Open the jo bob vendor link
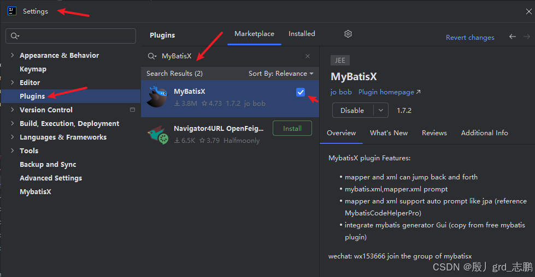The height and width of the screenshot is (277, 535). coord(341,92)
